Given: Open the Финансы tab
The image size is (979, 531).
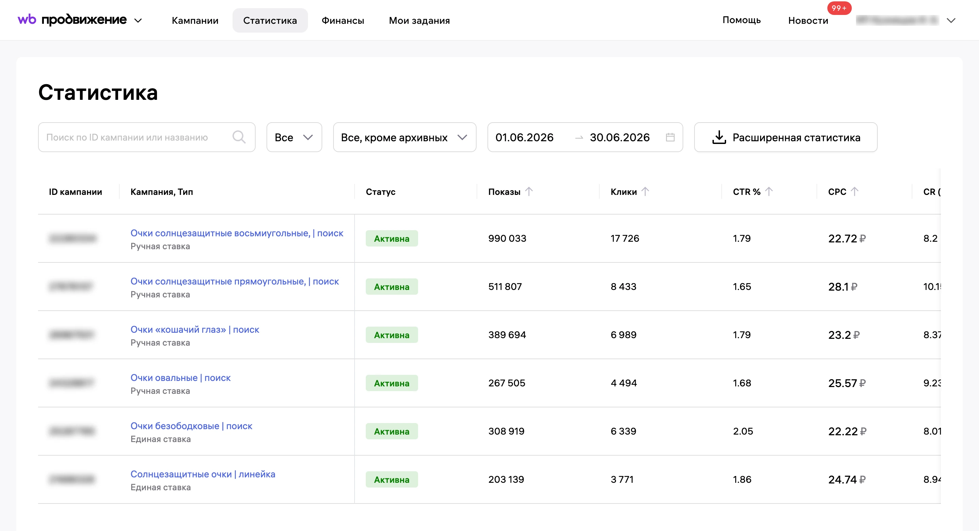Looking at the screenshot, I should pyautogui.click(x=343, y=20).
